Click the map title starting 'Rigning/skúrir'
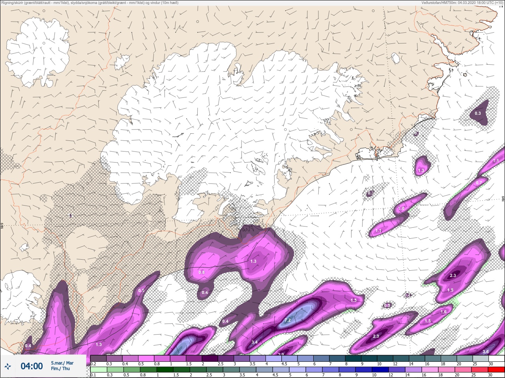Screen dimensions: 505x378 pyautogui.click(x=90, y=3)
